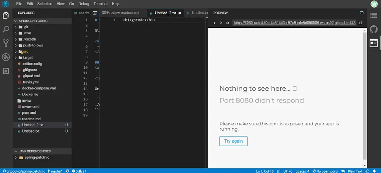Change the Spaces: 4 indentation setting

coord(303,171)
